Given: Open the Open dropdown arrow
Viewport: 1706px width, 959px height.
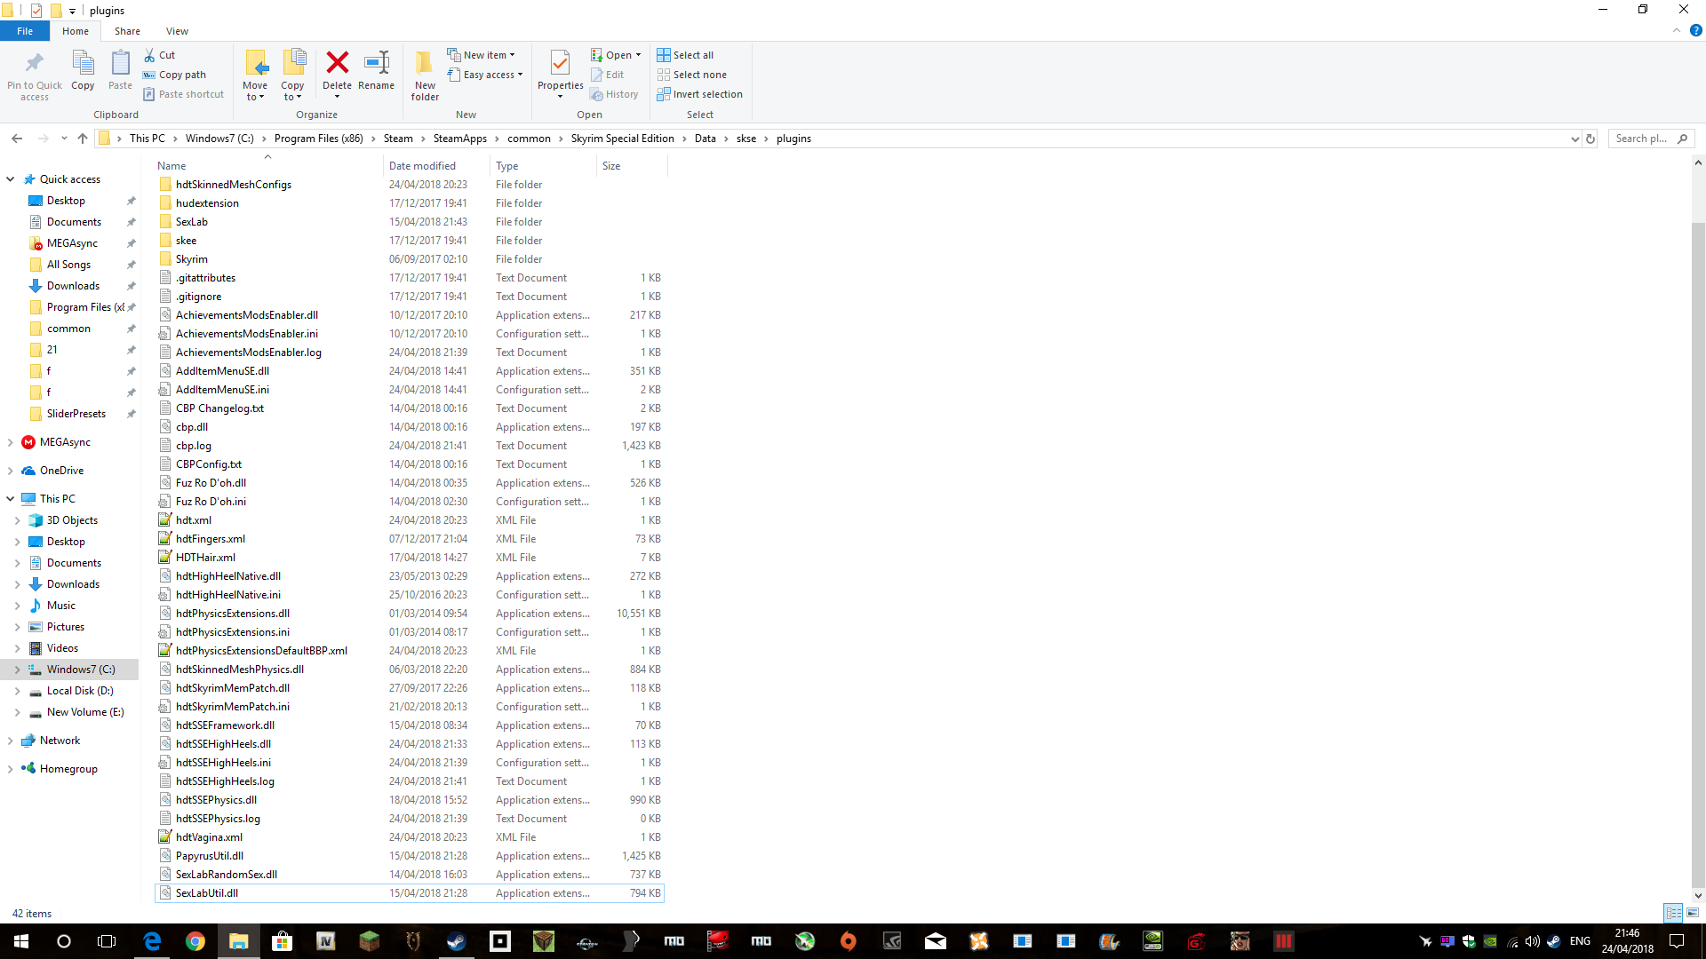Looking at the screenshot, I should click(x=638, y=55).
